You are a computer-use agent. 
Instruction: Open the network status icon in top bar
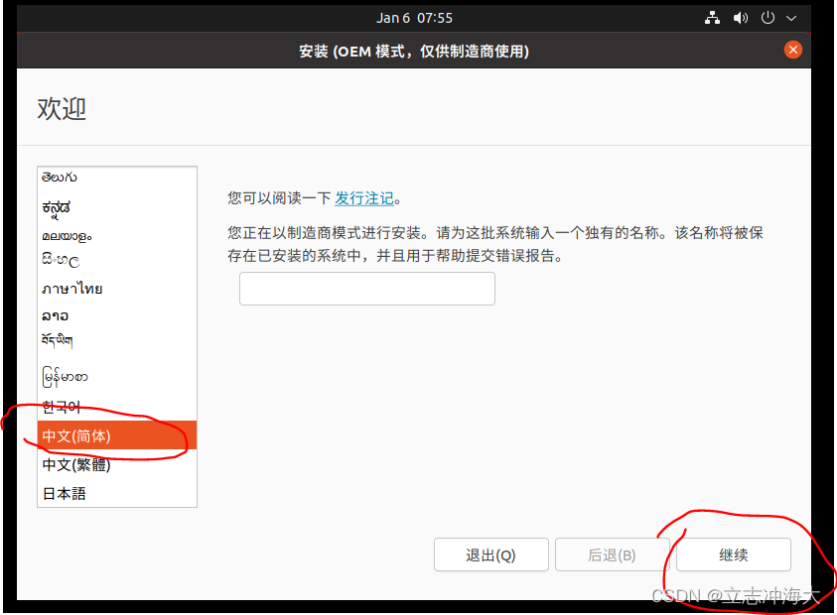pyautogui.click(x=712, y=18)
